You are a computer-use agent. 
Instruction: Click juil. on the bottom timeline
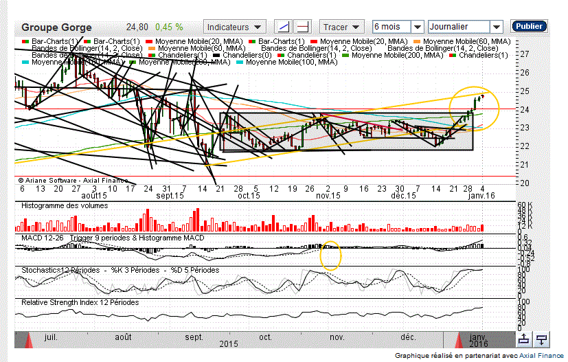51,337
